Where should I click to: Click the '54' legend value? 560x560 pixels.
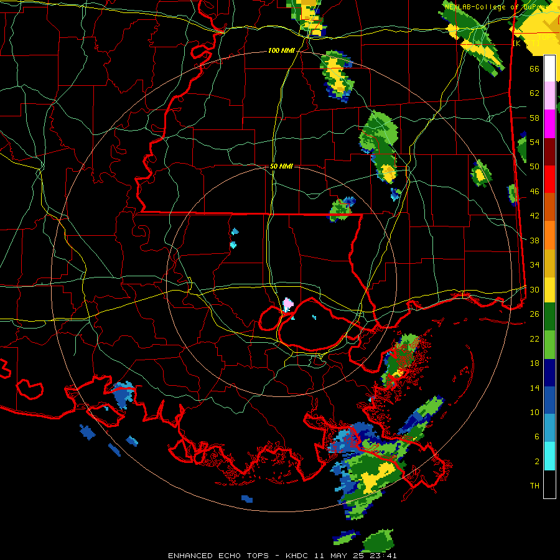pyautogui.click(x=534, y=142)
